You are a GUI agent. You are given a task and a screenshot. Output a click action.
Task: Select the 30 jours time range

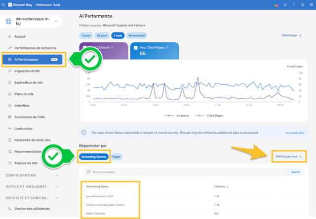click(102, 36)
